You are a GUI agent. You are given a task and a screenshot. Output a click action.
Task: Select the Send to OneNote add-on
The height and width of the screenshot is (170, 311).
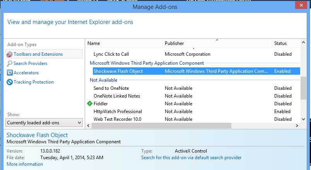tap(111, 88)
